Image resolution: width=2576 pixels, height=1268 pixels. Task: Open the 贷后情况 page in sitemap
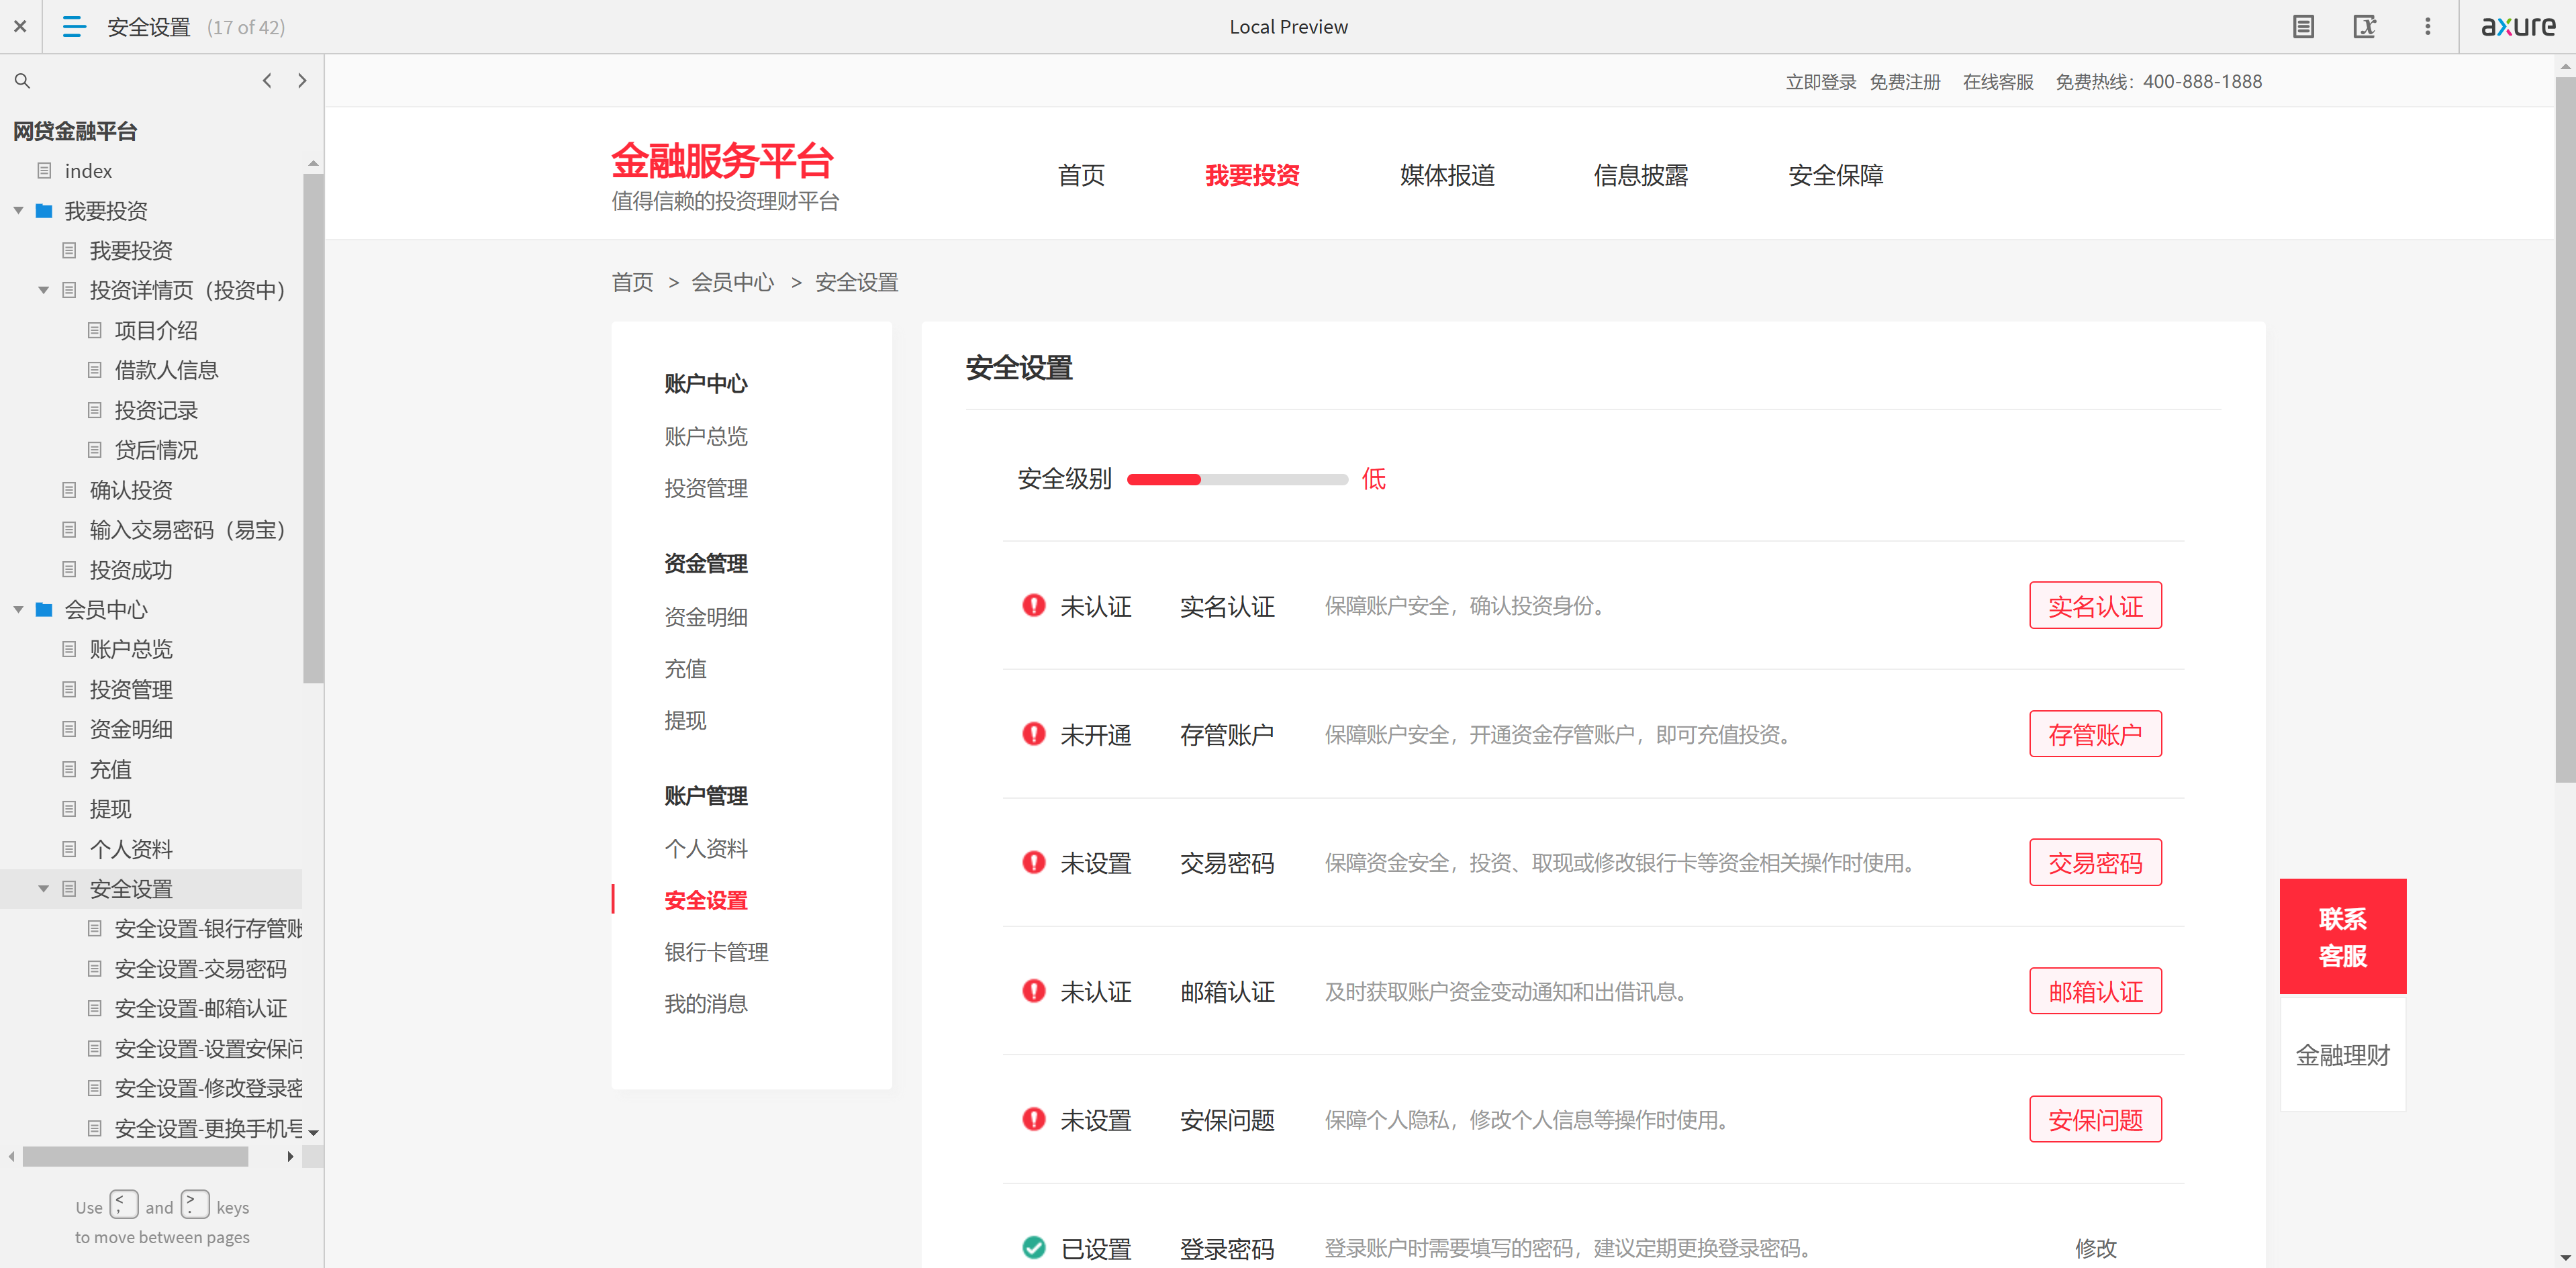[156, 450]
